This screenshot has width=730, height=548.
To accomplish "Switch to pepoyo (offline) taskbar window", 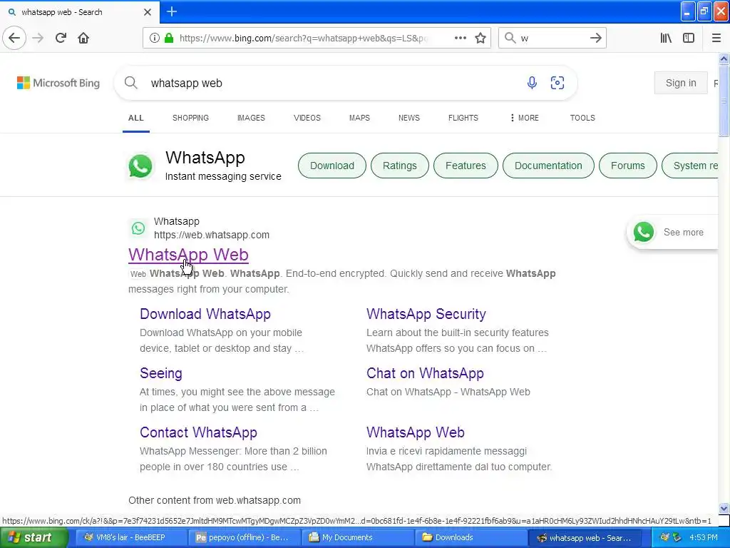I will click(245, 537).
